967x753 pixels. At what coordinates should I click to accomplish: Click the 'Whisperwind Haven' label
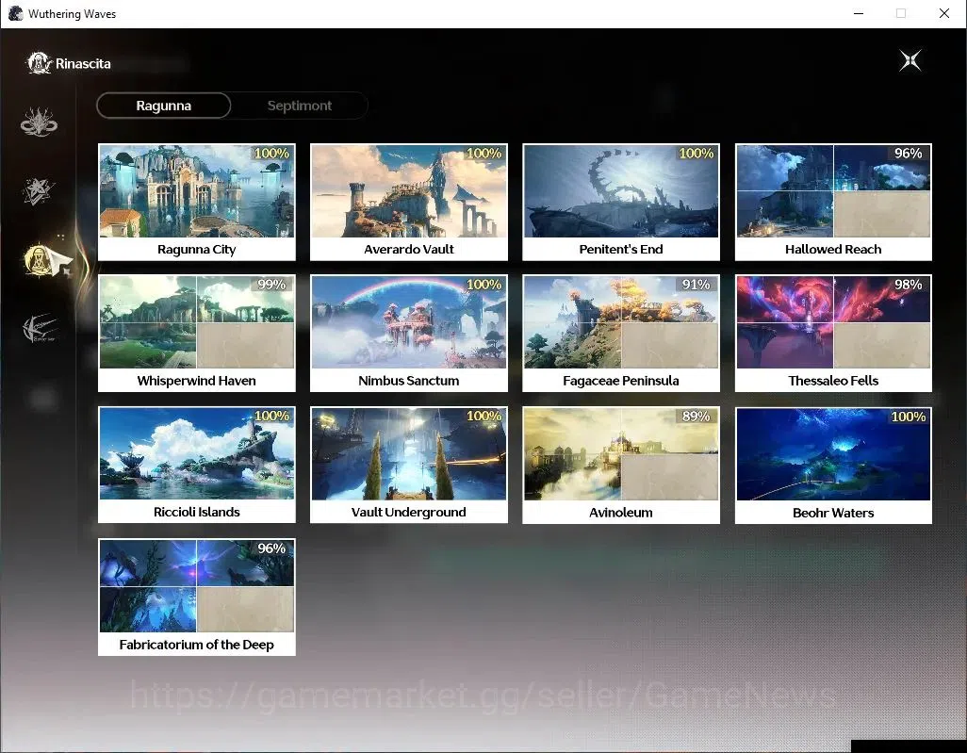point(197,381)
